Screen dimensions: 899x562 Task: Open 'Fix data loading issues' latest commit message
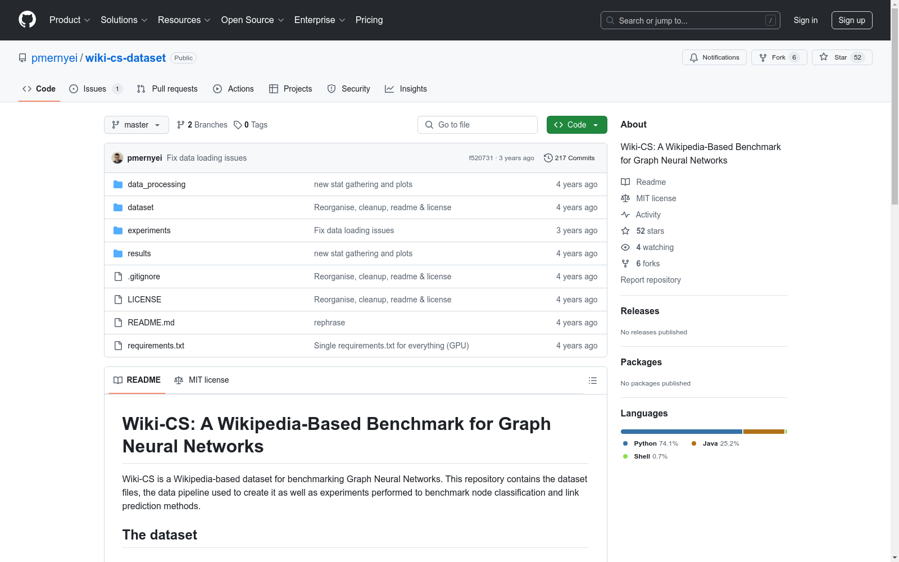coord(207,158)
